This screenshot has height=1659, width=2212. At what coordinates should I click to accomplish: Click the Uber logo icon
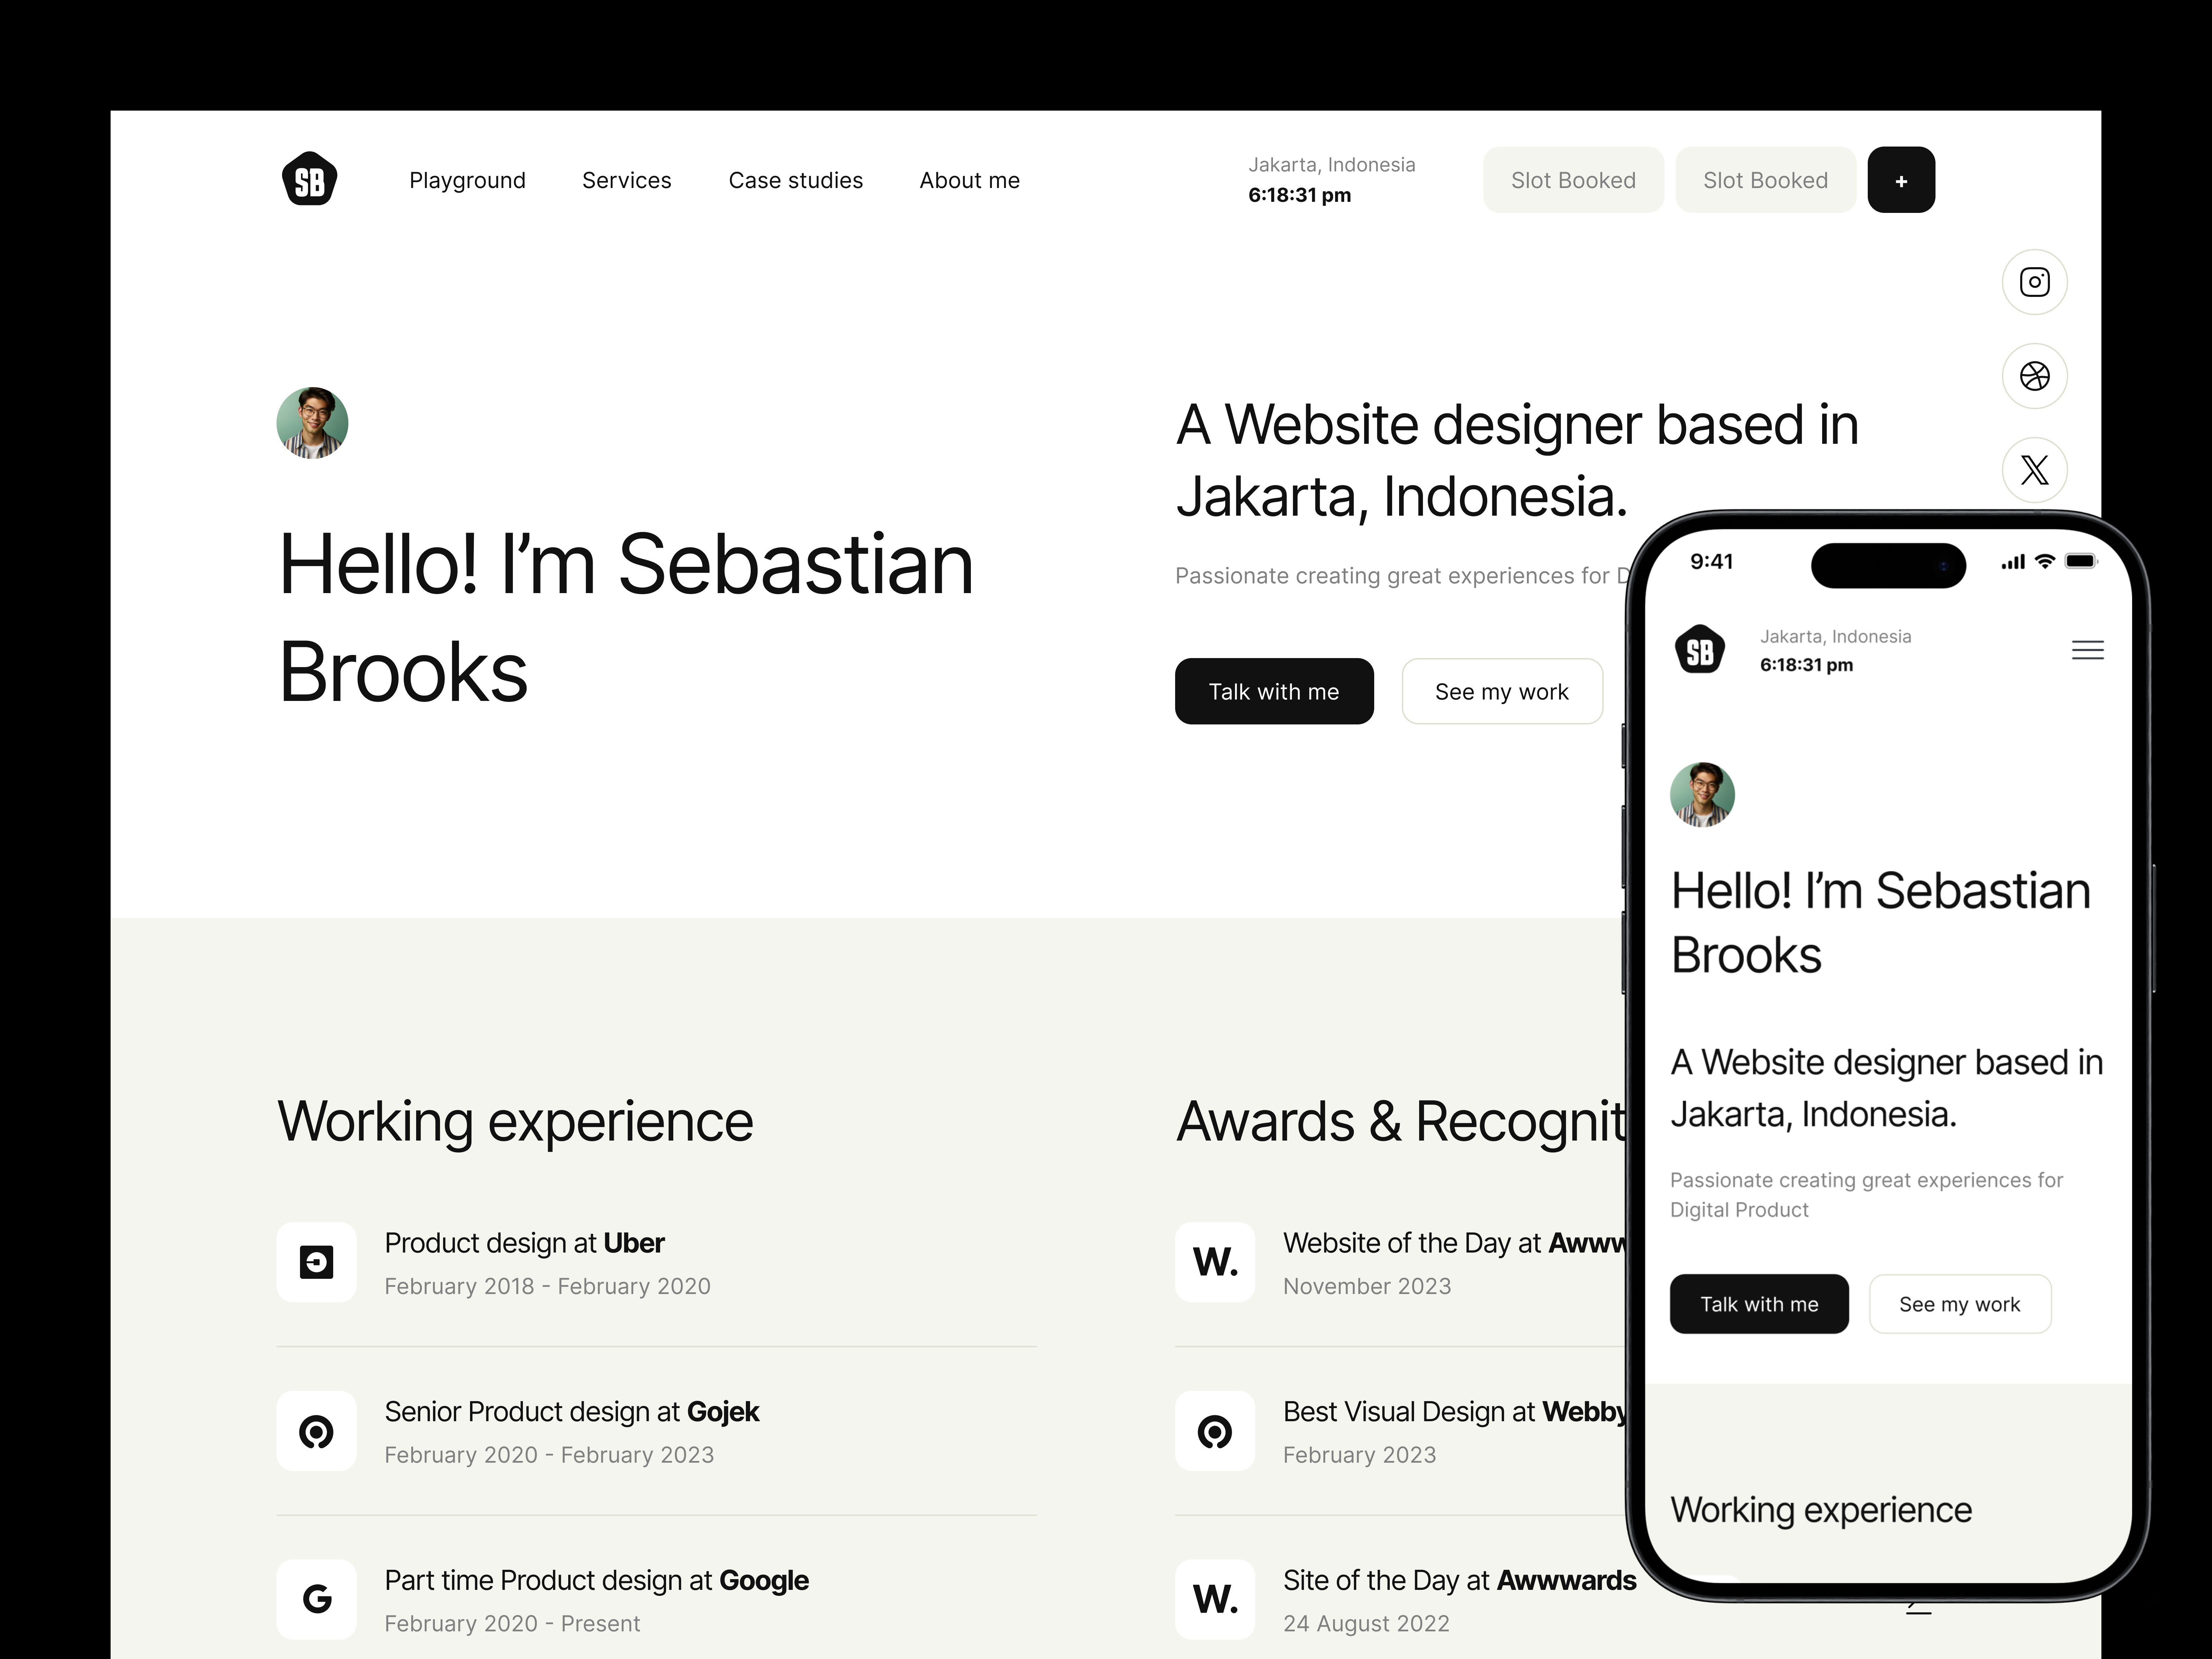pyautogui.click(x=316, y=1262)
